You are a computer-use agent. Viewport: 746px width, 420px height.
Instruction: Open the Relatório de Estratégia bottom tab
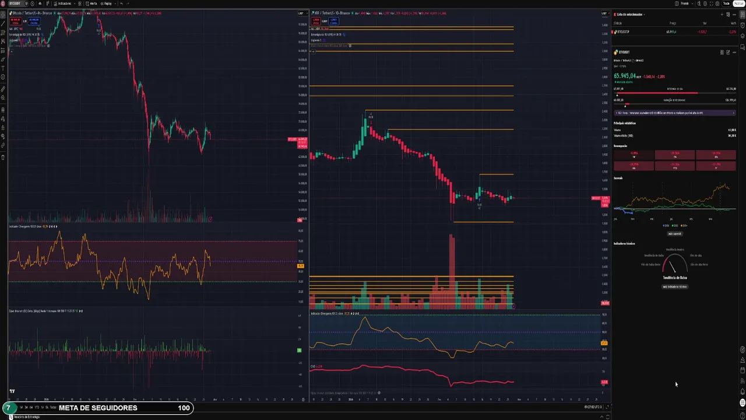pyautogui.click(x=24, y=416)
